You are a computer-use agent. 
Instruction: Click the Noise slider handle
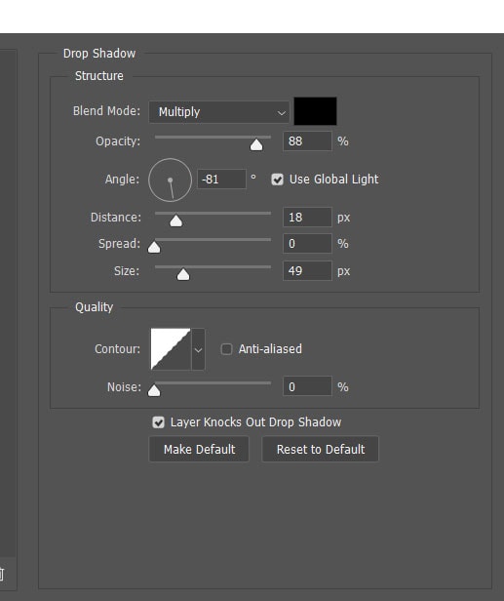tap(154, 390)
